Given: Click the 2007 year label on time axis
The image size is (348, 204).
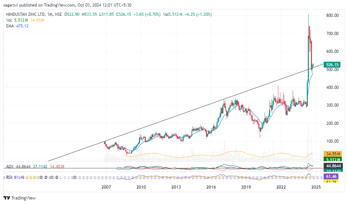Looking at the screenshot, I should pyautogui.click(x=106, y=187).
